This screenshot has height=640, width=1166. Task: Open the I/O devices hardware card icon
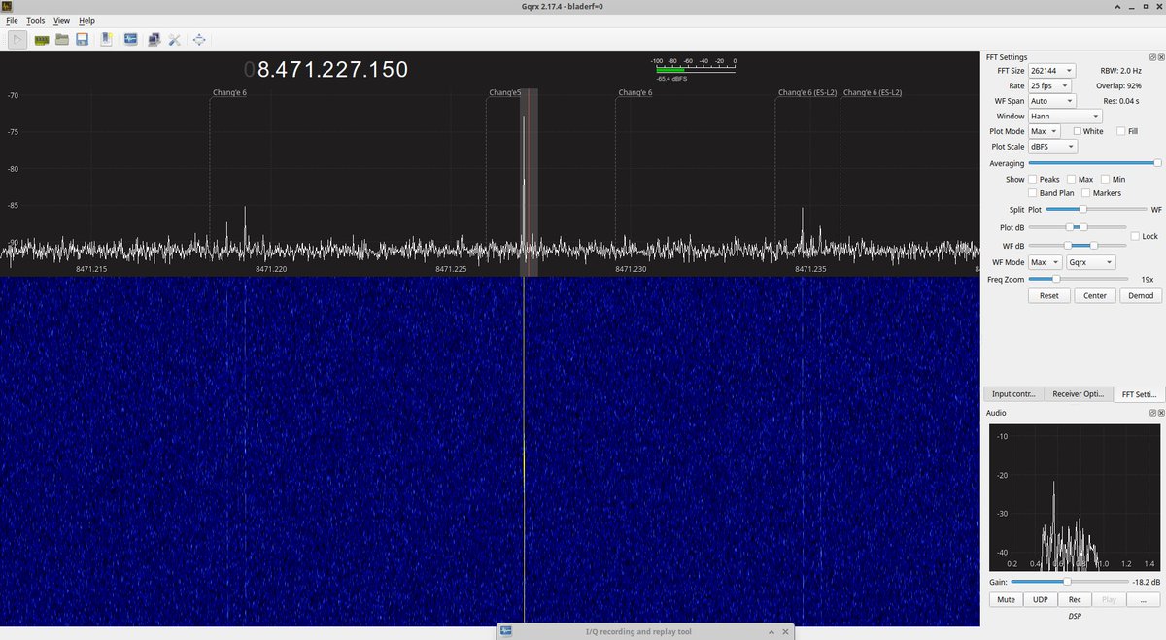click(x=42, y=40)
